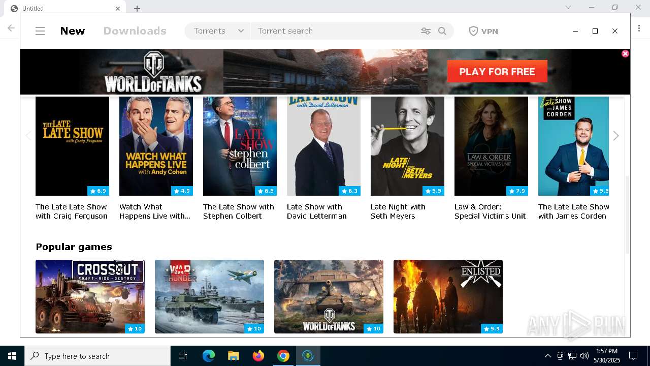Screen dimensions: 650x366
Task: Switch to the Downloads tab
Action: (x=135, y=31)
